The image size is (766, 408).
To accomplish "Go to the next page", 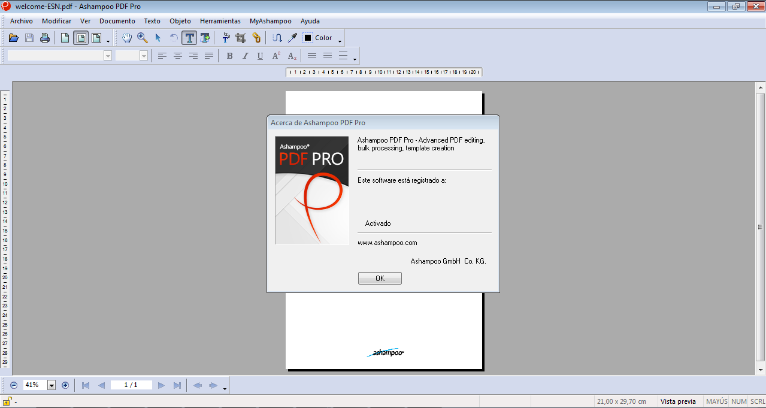I will [161, 385].
